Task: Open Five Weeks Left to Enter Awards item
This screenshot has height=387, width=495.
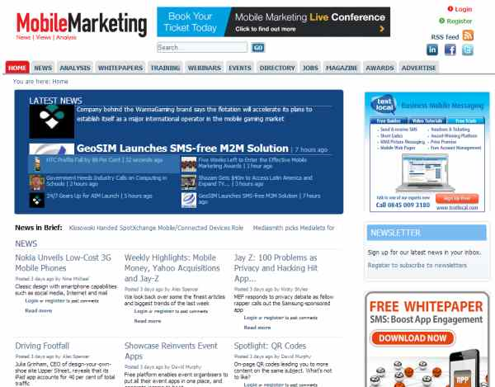Action: [252, 163]
